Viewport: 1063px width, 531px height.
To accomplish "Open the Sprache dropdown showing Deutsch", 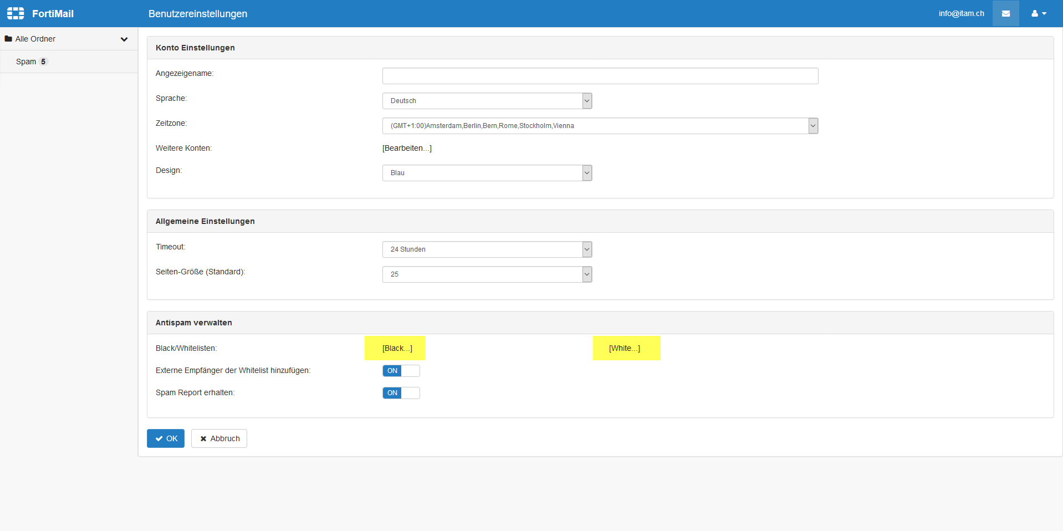I will pos(487,101).
